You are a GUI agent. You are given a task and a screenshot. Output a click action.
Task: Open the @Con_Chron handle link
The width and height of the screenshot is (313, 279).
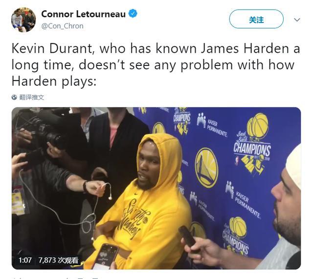pos(62,26)
